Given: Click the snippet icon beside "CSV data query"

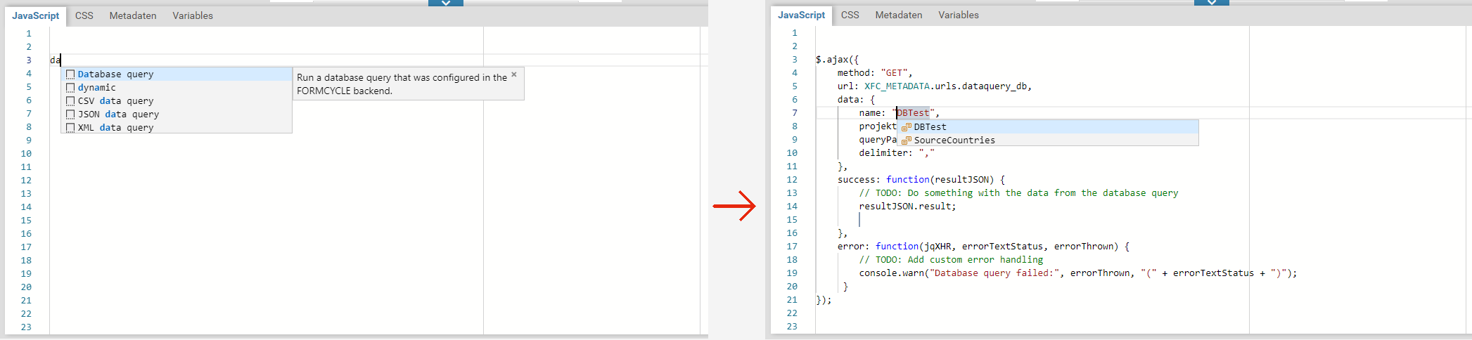Looking at the screenshot, I should tap(70, 101).
